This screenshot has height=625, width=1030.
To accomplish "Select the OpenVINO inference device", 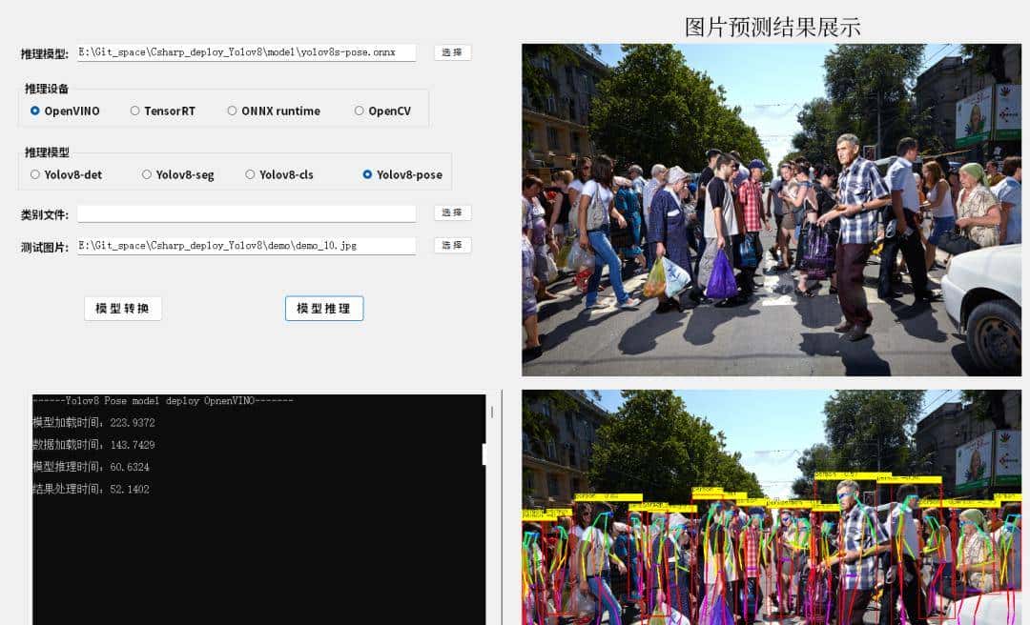I will [32, 110].
